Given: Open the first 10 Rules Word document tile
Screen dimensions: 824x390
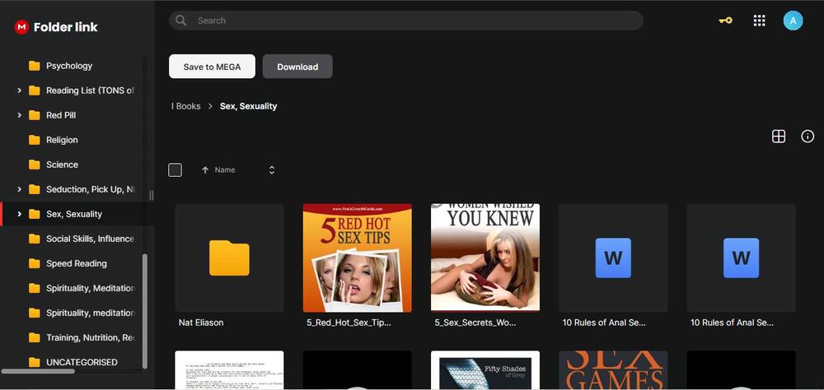Looking at the screenshot, I should [x=613, y=258].
